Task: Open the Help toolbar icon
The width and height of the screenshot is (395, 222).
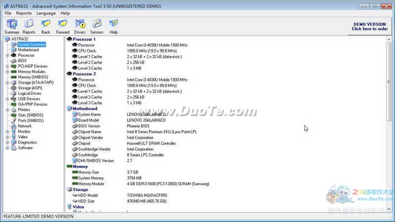Action: click(x=114, y=27)
